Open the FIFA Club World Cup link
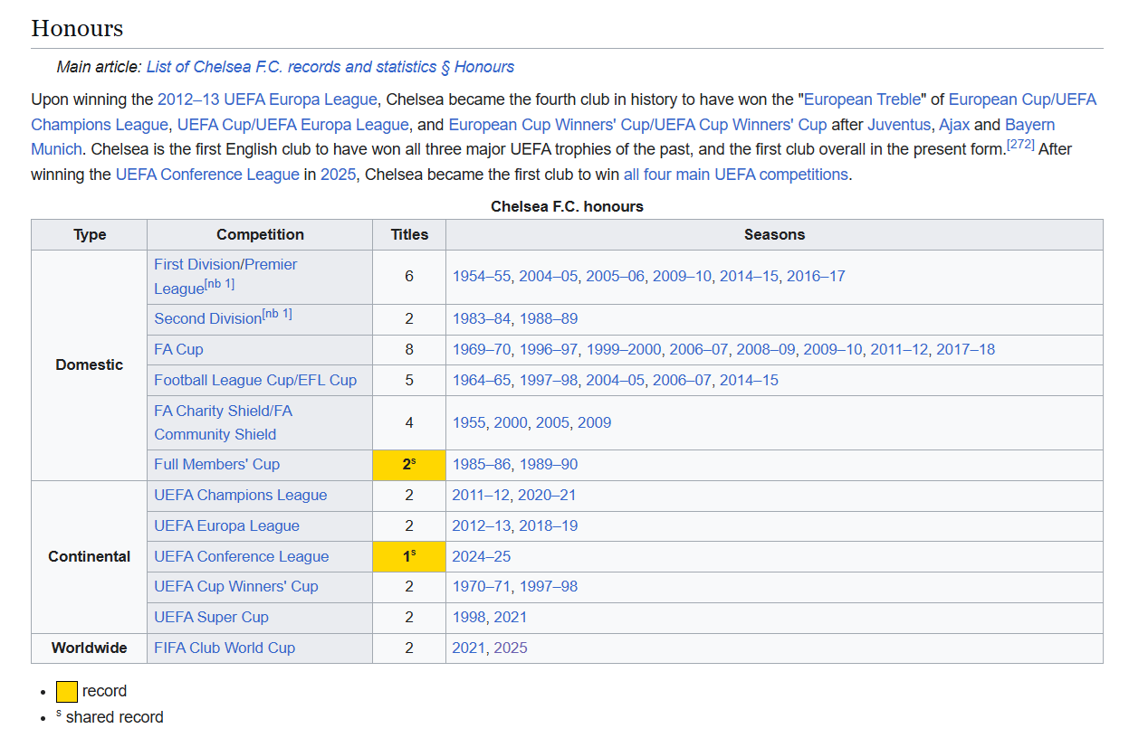Screen dimensions: 1148x738 tap(225, 648)
